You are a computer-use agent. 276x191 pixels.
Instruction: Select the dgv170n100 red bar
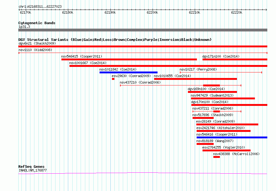coord(229,105)
